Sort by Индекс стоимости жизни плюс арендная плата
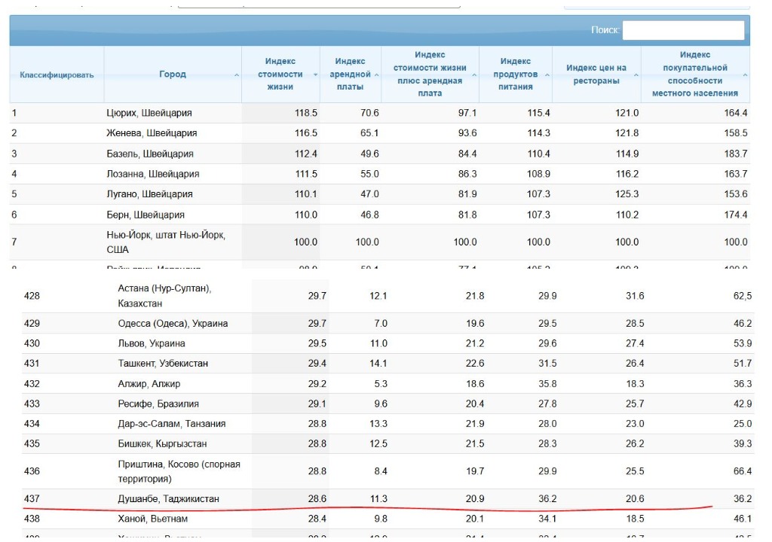 (x=473, y=75)
